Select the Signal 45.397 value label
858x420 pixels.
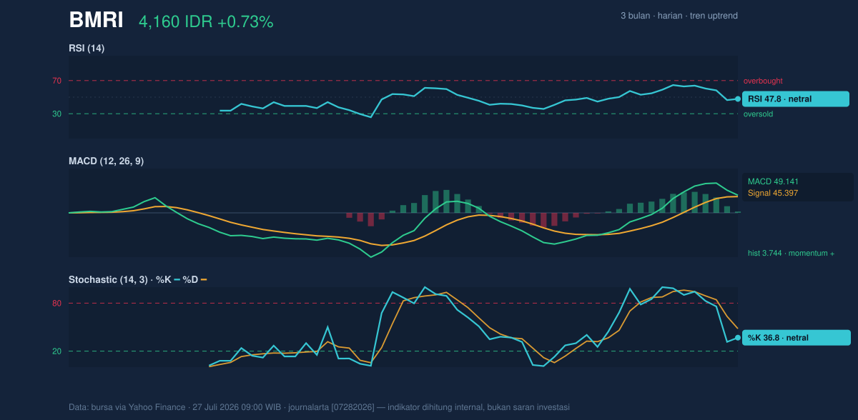pyautogui.click(x=773, y=193)
